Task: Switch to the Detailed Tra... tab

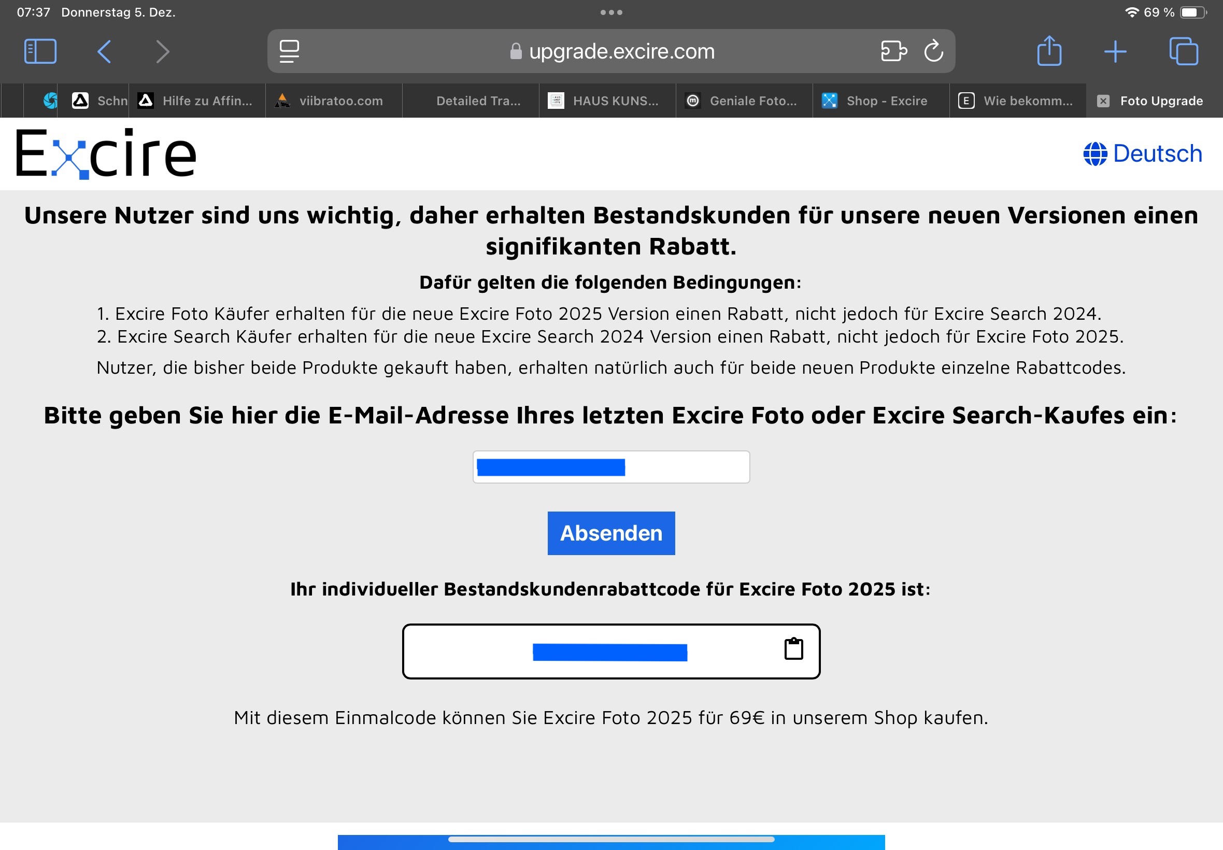Action: (471, 101)
